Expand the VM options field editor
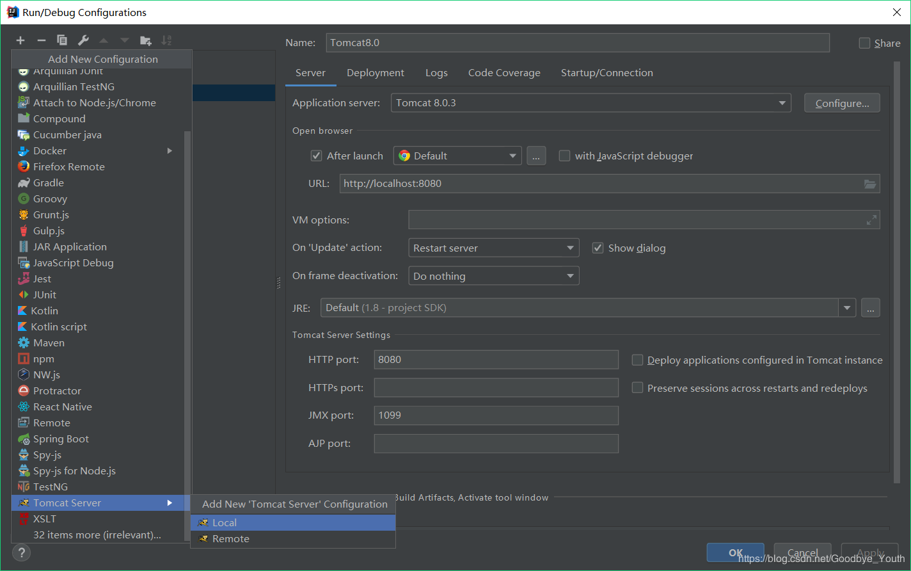This screenshot has width=911, height=571. click(871, 220)
